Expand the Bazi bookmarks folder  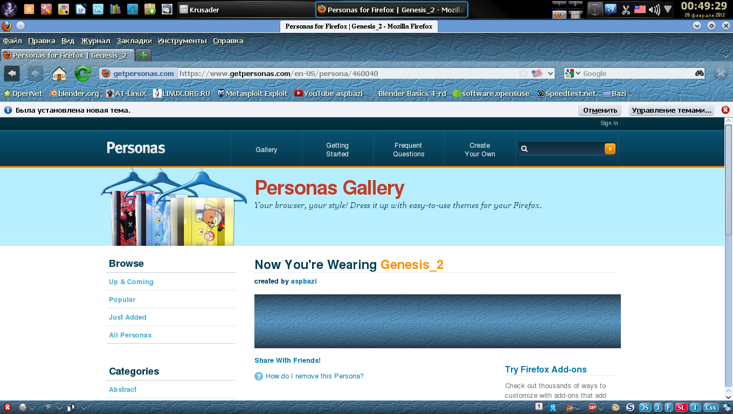pyautogui.click(x=618, y=93)
